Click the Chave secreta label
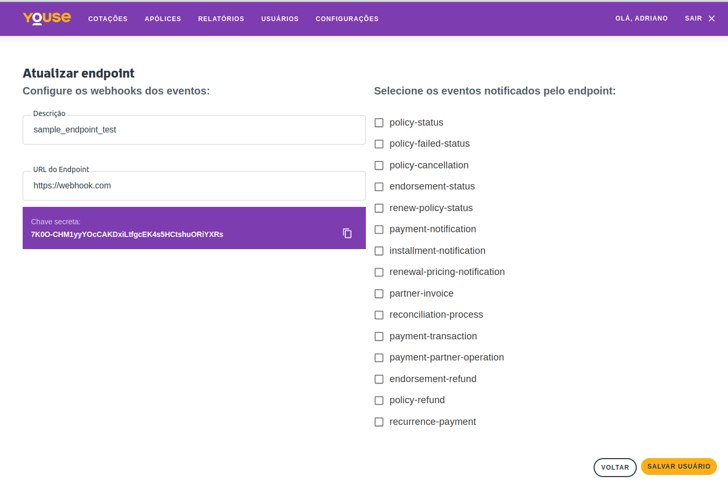728x485 pixels. coord(56,222)
